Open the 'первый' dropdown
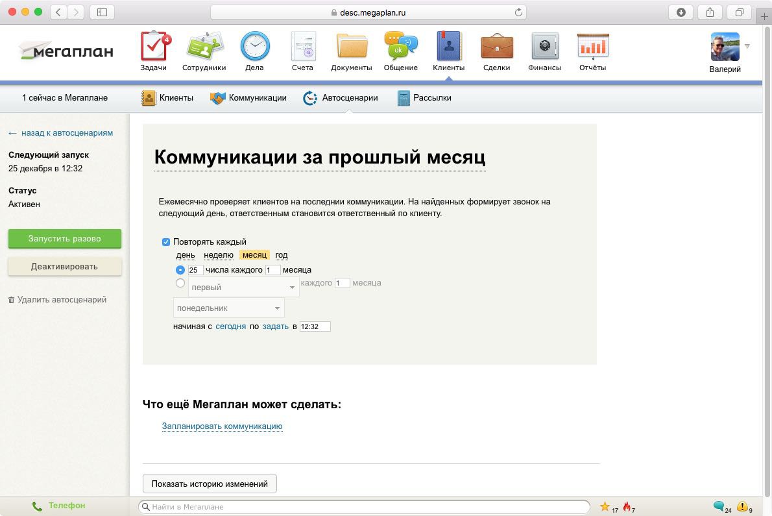772x516 pixels. 243,286
